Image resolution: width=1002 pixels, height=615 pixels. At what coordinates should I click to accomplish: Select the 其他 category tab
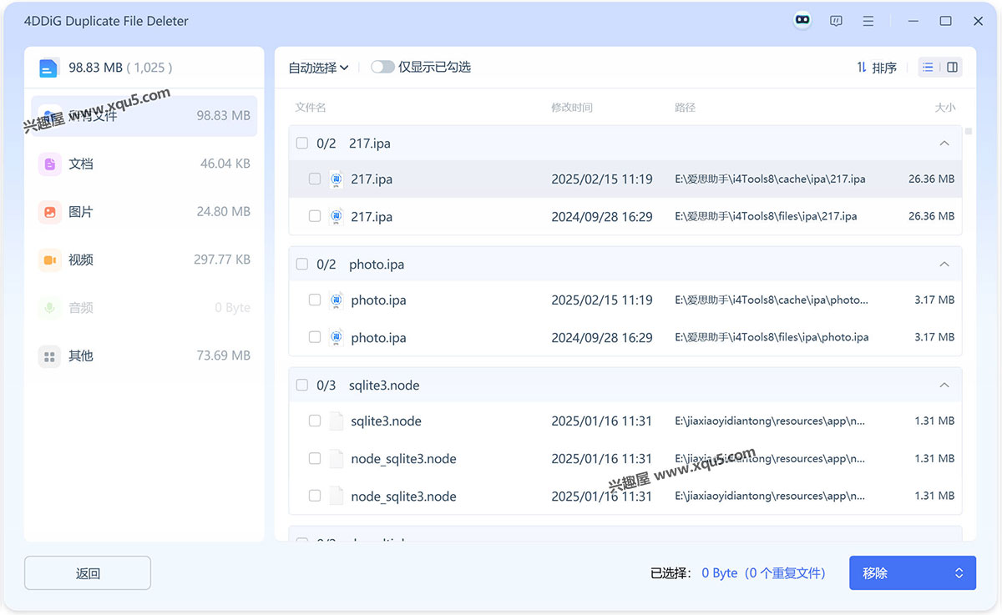[x=144, y=356]
